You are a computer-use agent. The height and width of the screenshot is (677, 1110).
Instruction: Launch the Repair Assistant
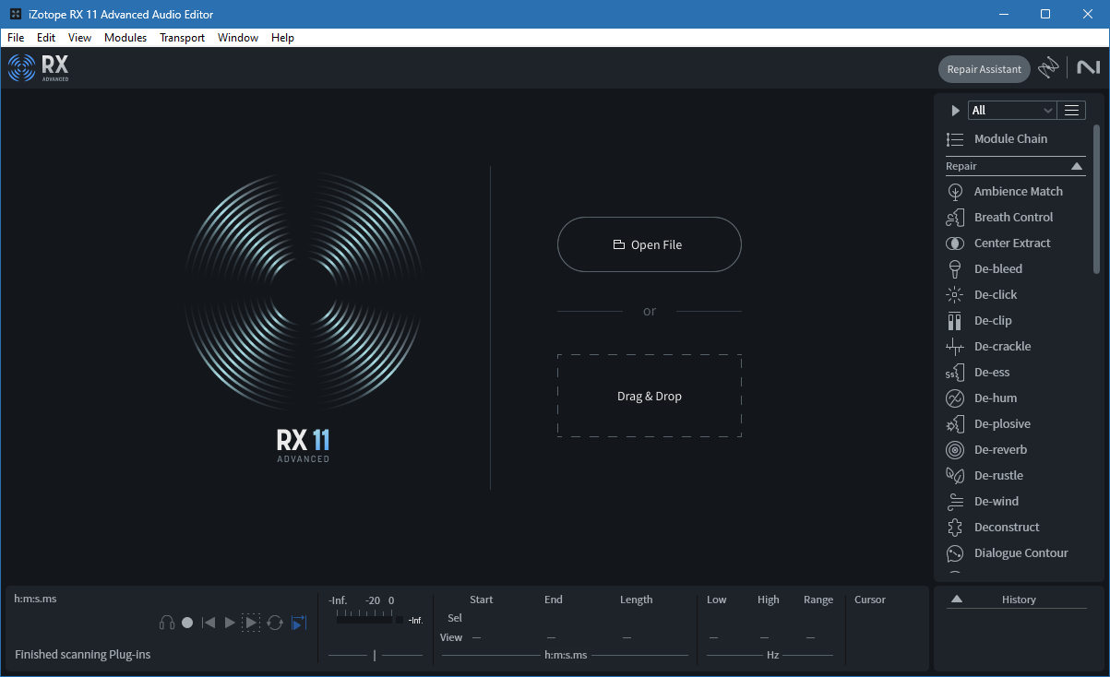point(984,68)
